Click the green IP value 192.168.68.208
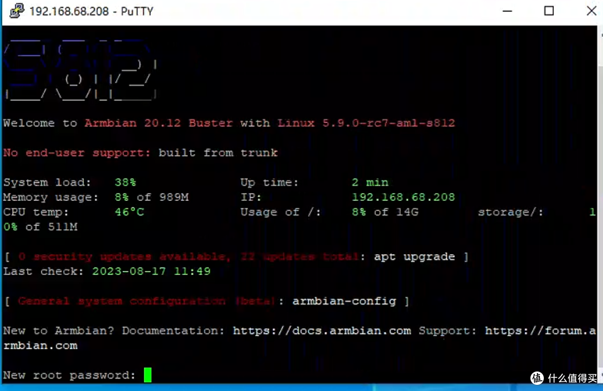The width and height of the screenshot is (603, 391). [x=404, y=197]
